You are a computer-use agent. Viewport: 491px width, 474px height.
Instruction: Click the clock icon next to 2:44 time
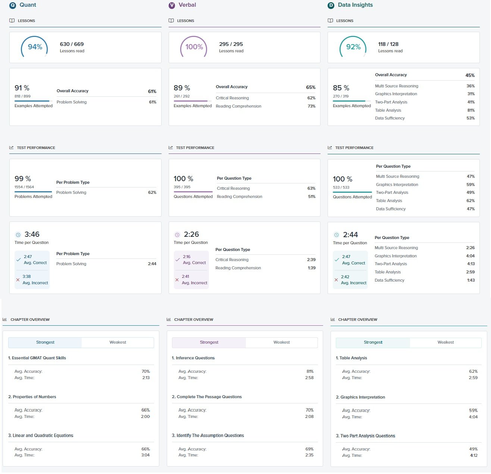336,235
